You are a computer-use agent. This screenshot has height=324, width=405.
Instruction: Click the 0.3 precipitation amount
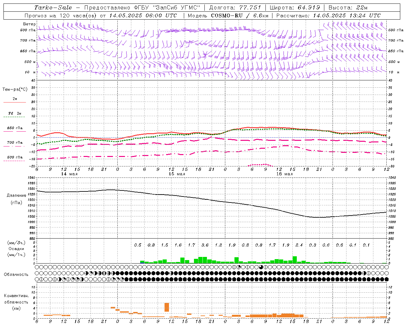click(313, 245)
